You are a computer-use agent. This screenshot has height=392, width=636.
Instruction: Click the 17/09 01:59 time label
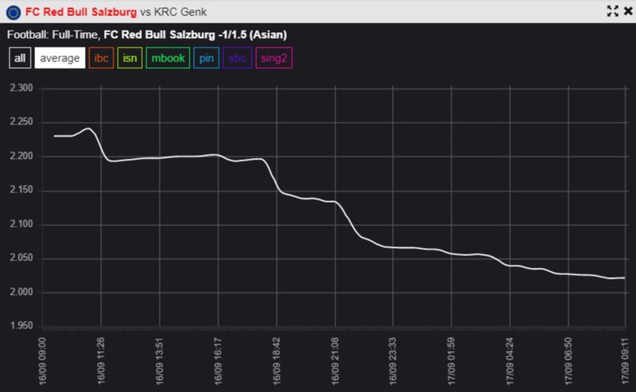(451, 361)
